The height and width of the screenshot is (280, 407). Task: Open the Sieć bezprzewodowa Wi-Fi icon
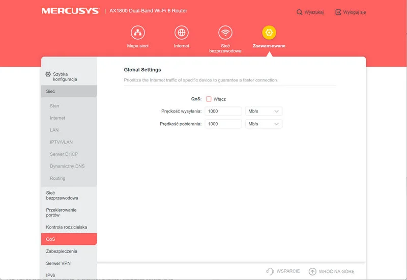(225, 33)
